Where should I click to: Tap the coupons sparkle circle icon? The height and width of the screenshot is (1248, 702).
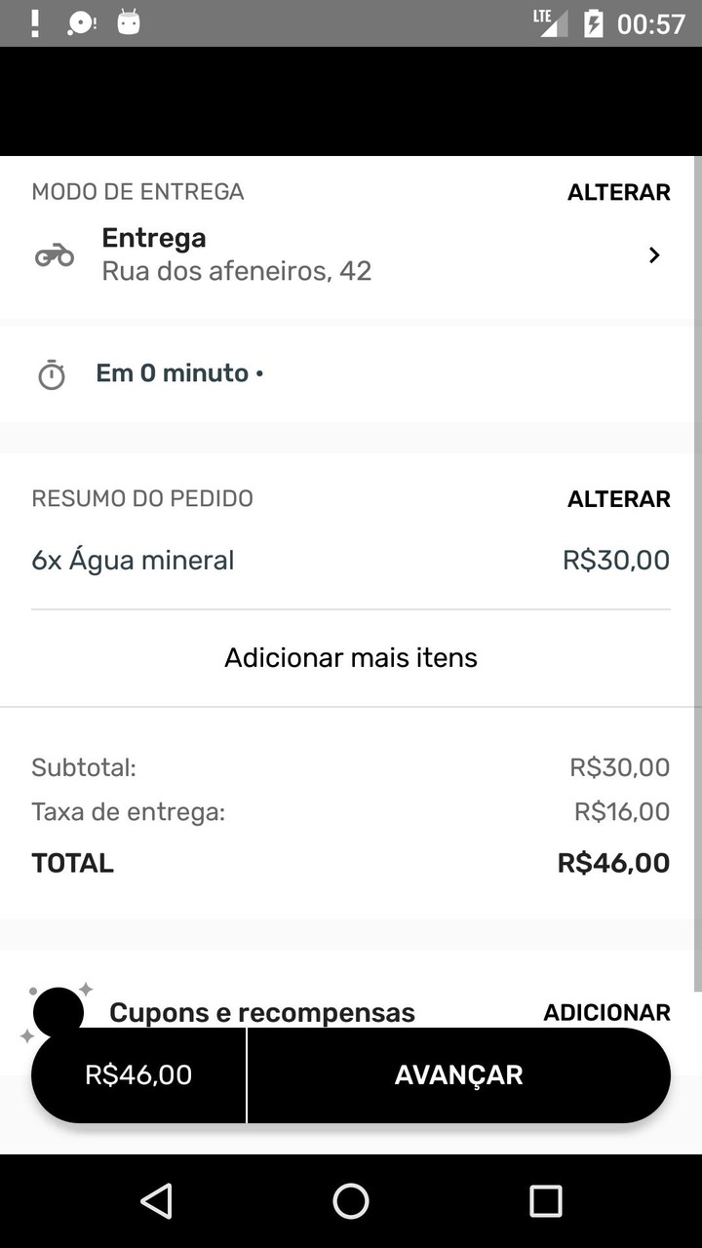[x=58, y=1011]
